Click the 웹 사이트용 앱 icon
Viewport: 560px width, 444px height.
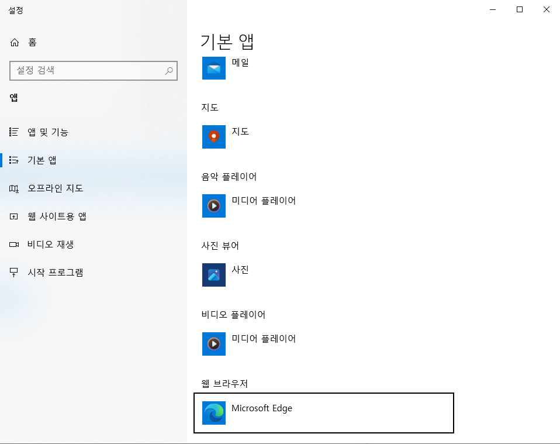(14, 216)
